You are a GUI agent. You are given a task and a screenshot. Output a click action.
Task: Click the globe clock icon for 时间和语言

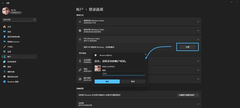4,62
